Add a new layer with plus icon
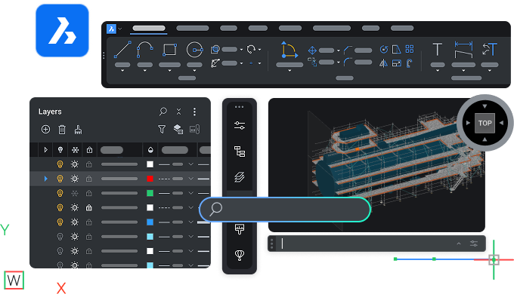Screen dimensions: 514x294 pos(45,130)
